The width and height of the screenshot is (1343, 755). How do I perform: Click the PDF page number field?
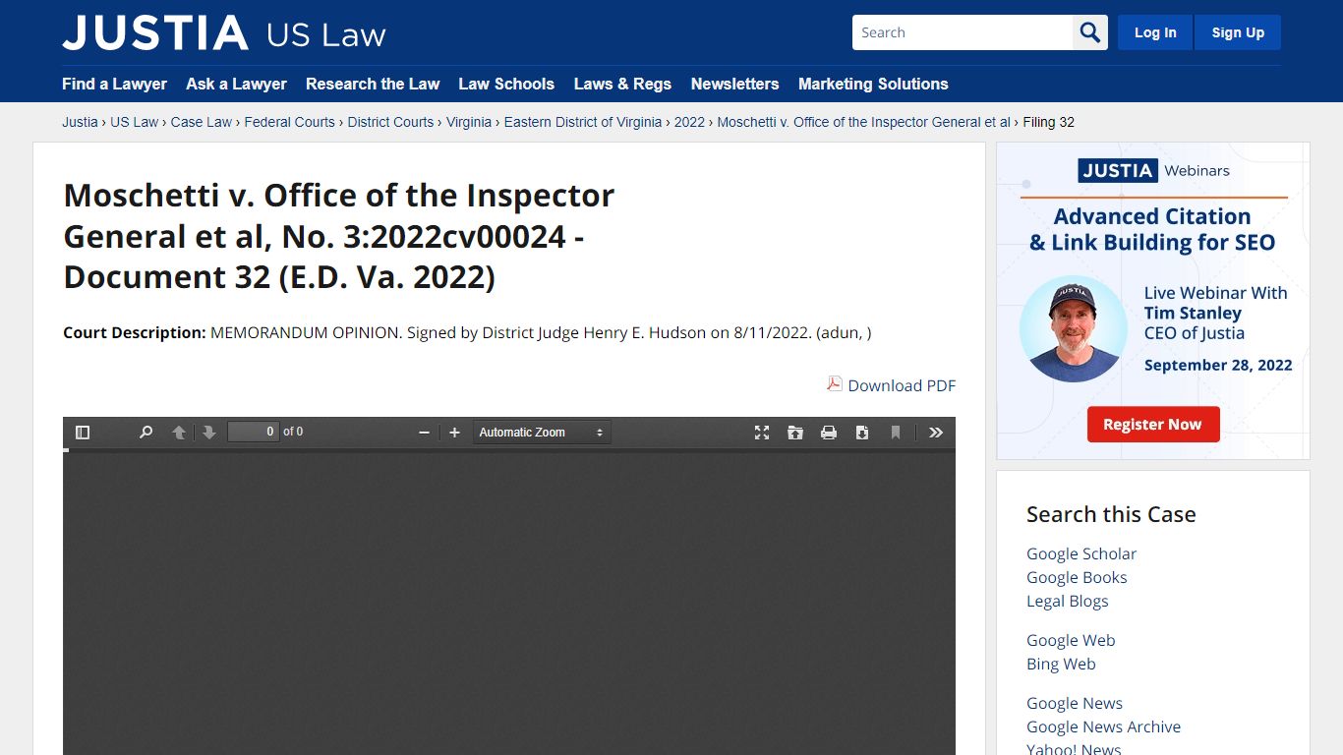(254, 432)
